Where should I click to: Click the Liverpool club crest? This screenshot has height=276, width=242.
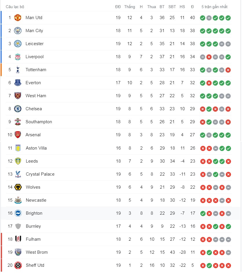pos(18,57)
